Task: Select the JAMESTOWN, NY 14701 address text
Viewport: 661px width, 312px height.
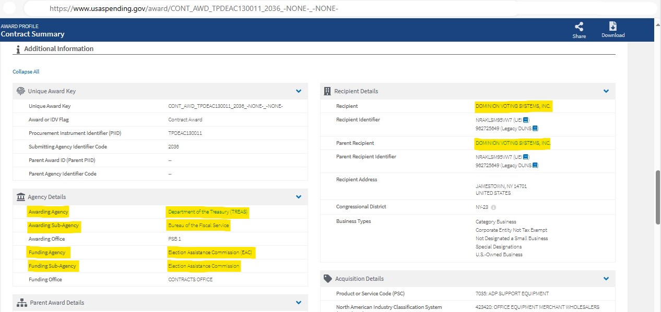Action: click(501, 186)
